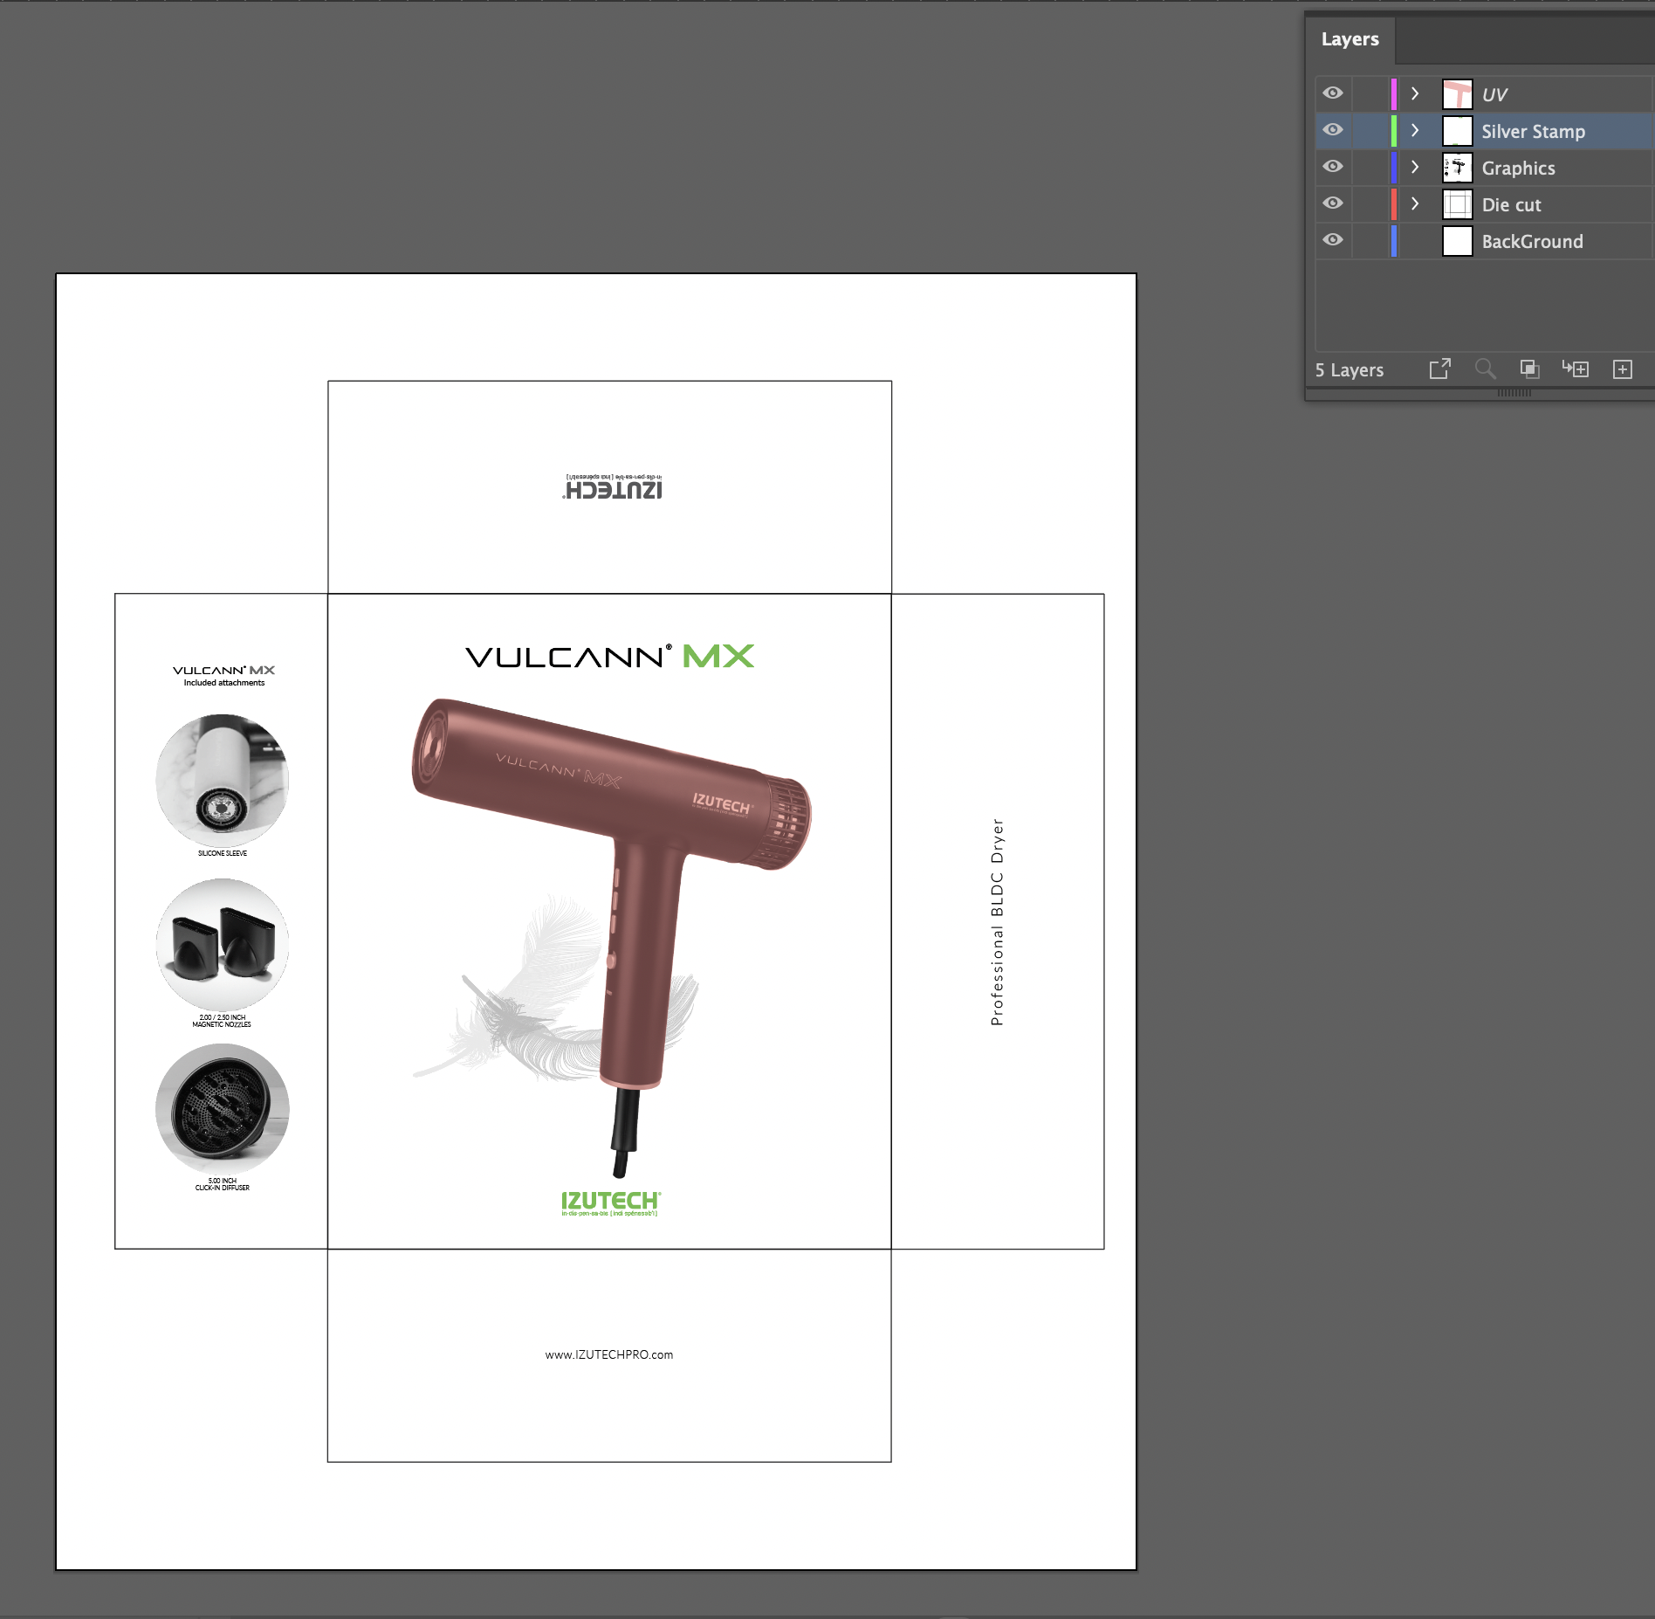Hide the BackGround layer
This screenshot has height=1619, width=1655.
[x=1332, y=240]
